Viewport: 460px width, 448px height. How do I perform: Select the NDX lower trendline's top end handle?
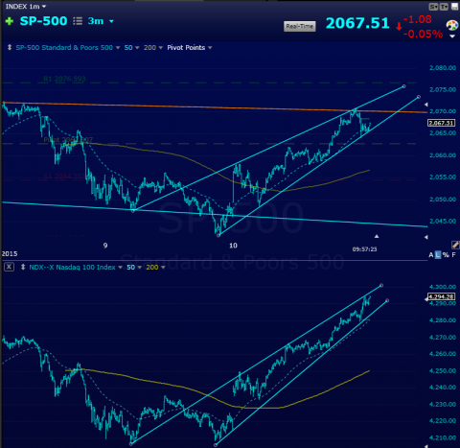click(387, 300)
